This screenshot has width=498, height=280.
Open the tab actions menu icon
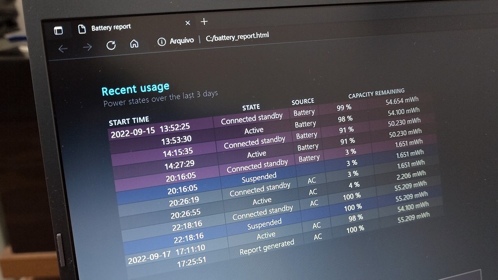[59, 30]
